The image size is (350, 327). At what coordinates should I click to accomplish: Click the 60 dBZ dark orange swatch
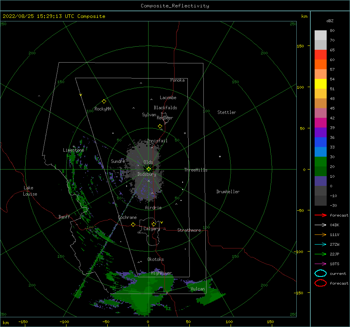320,64
